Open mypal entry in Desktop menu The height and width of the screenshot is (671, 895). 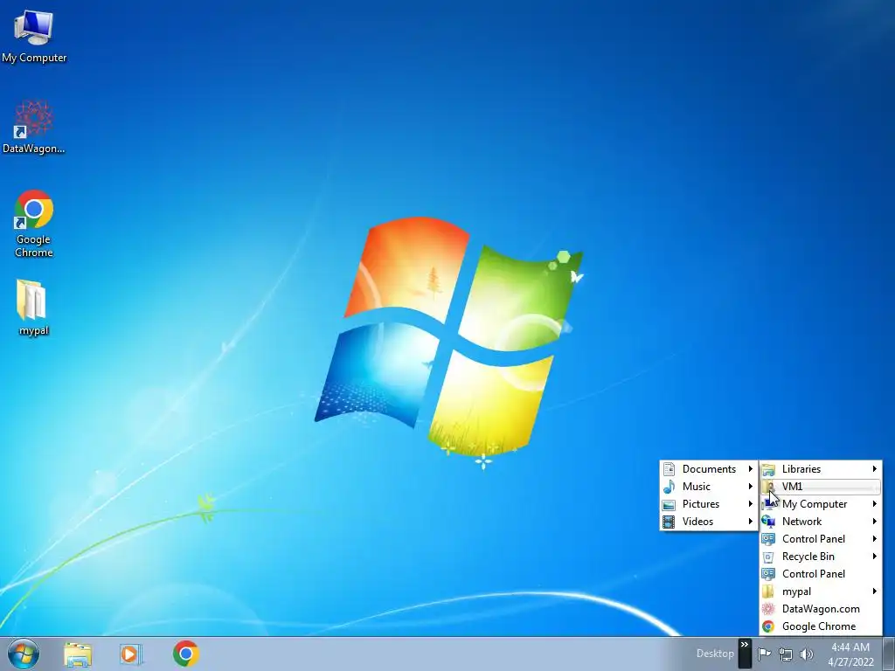(x=820, y=591)
